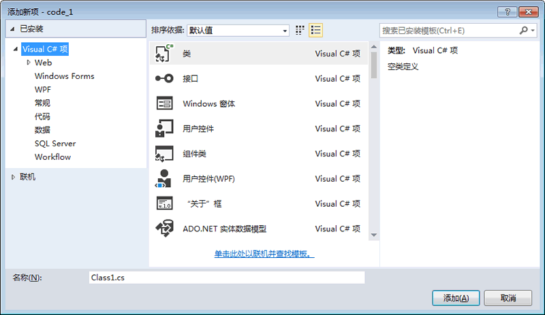Click the online template search link
The image size is (545, 315).
tap(264, 254)
